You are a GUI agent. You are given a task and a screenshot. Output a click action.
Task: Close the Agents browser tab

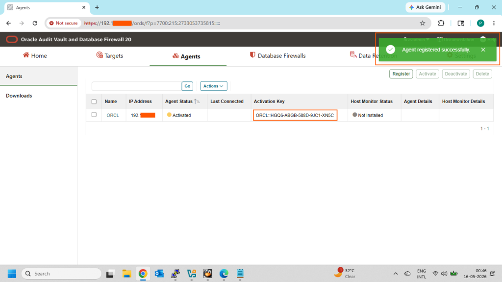coord(84,7)
